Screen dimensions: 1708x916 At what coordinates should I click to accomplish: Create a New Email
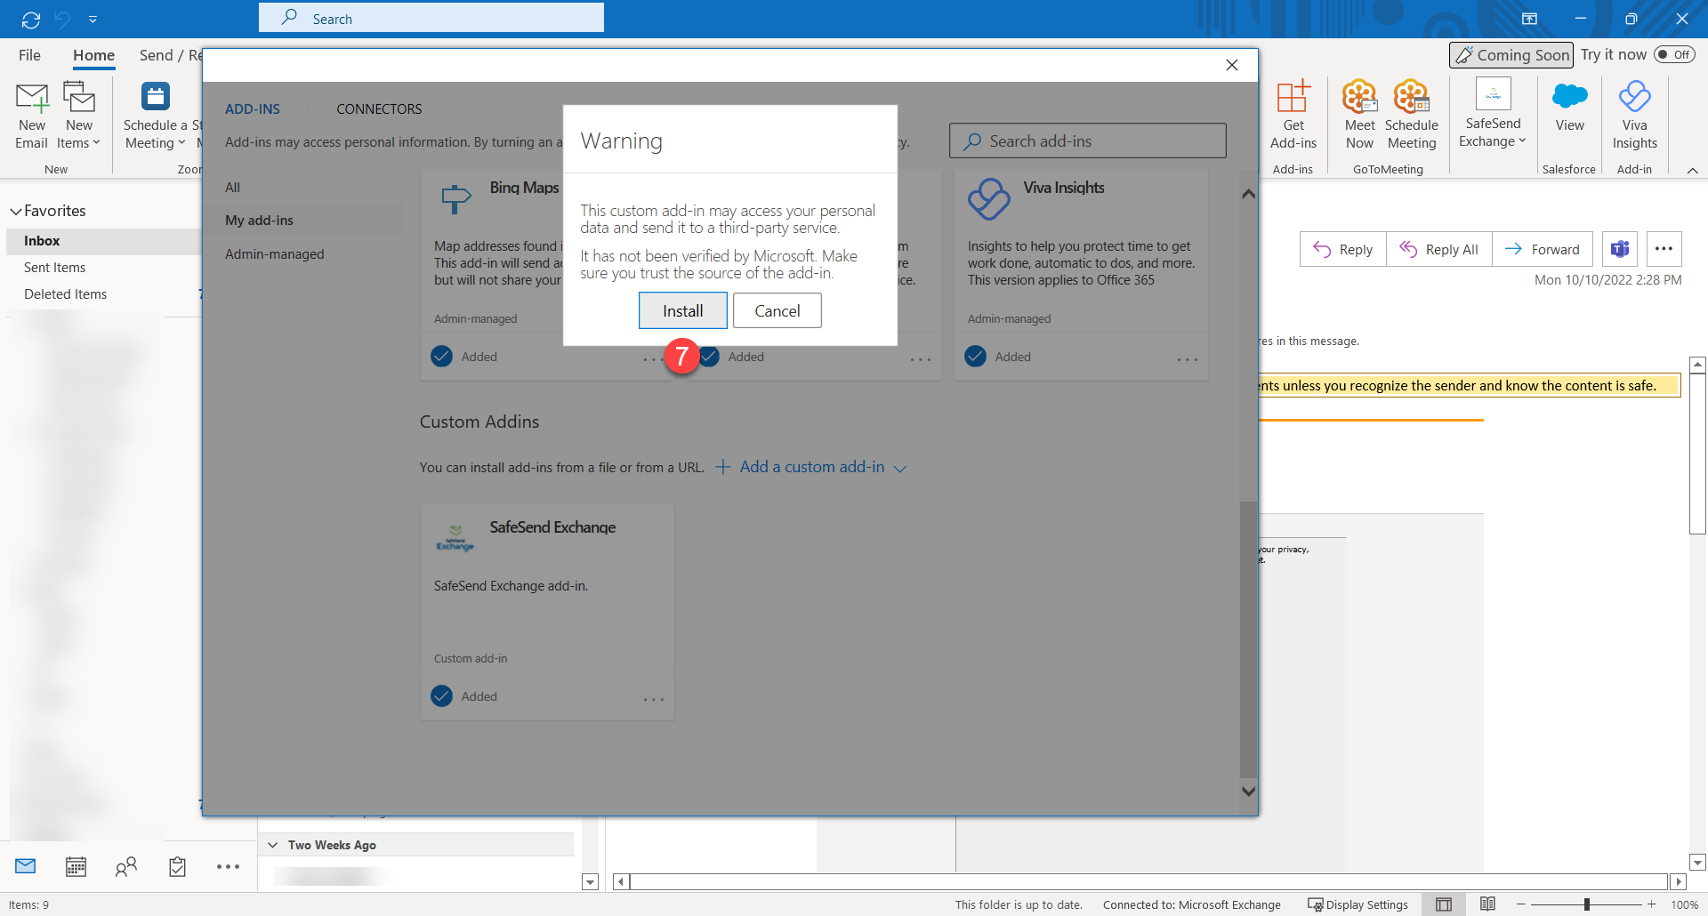click(32, 116)
